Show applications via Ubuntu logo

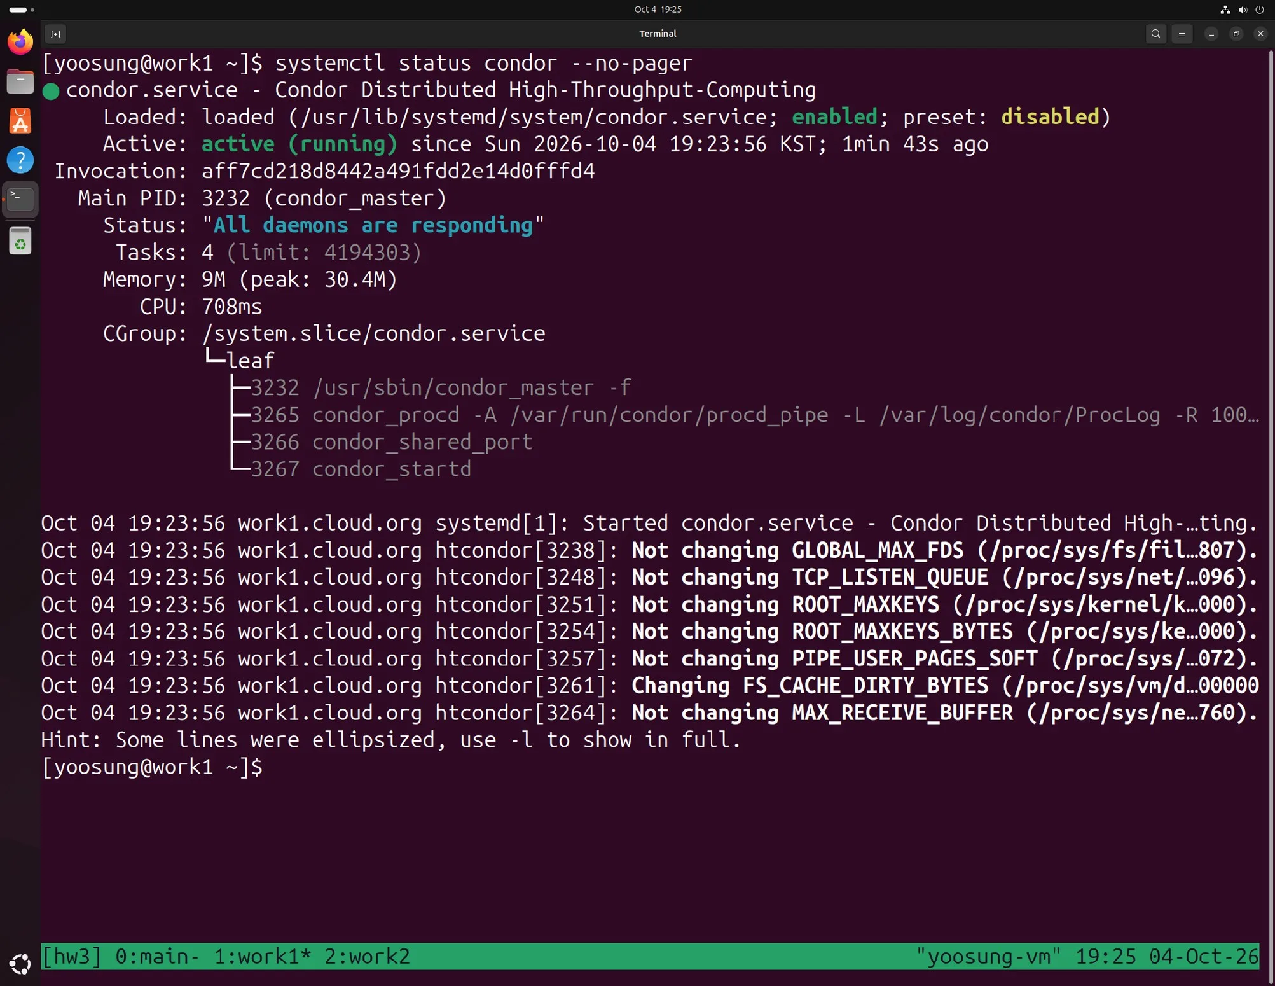point(20,964)
